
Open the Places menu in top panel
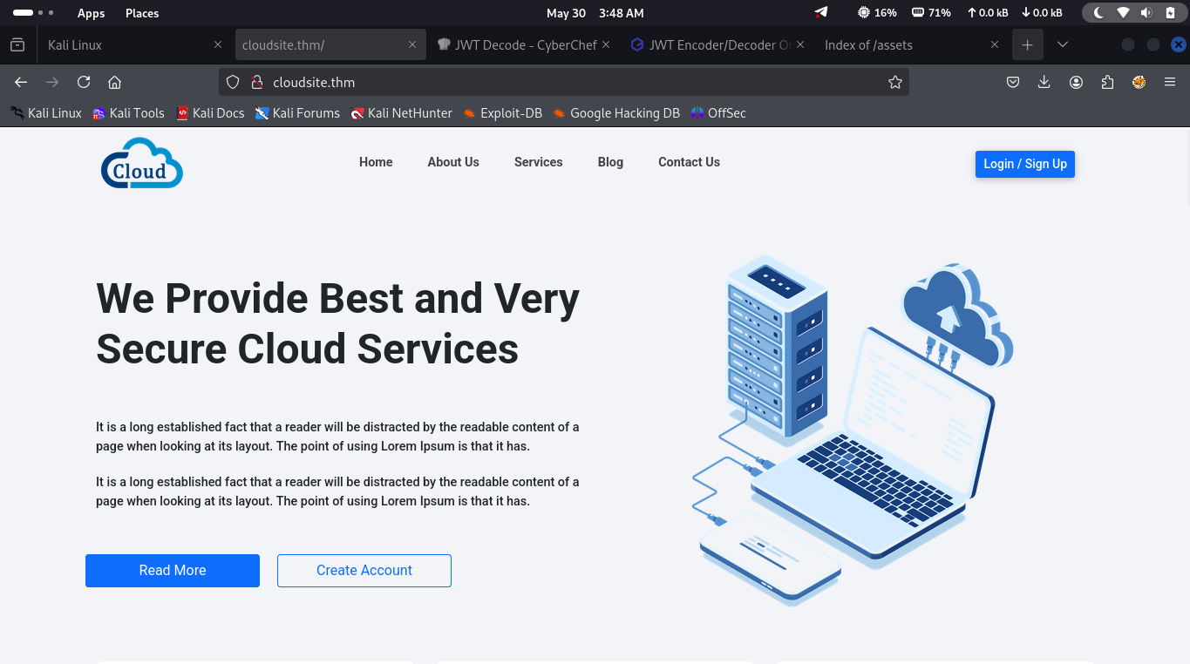(x=142, y=13)
